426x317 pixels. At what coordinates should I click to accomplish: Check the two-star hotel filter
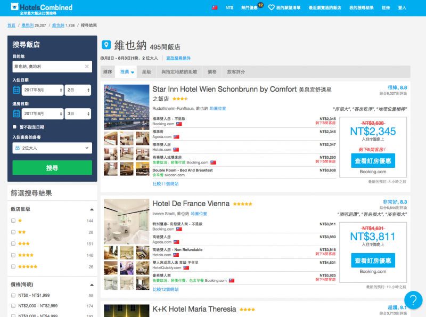click(13, 232)
